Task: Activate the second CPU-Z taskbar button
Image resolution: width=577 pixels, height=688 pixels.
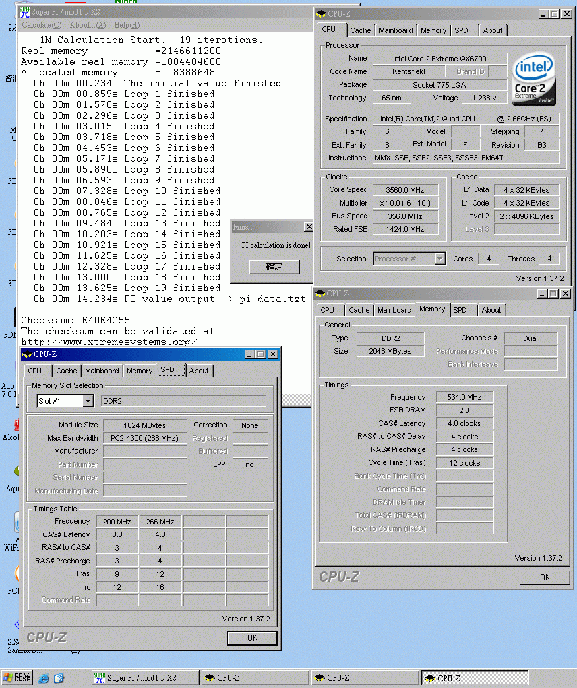Action: click(x=365, y=678)
